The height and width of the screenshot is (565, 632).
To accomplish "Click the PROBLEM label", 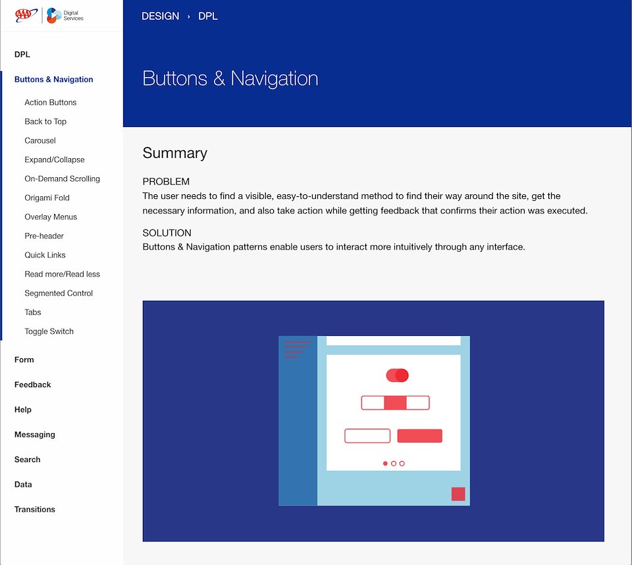I will 166,182.
